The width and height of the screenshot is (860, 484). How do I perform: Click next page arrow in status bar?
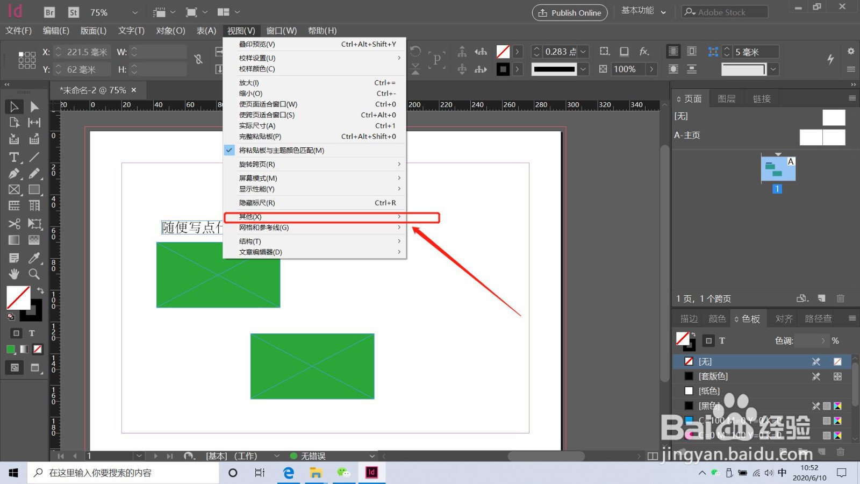(155, 456)
